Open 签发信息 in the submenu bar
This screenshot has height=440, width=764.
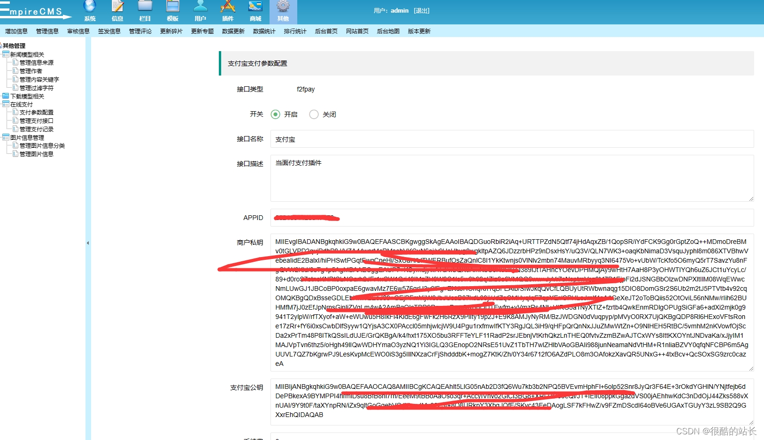pos(109,31)
